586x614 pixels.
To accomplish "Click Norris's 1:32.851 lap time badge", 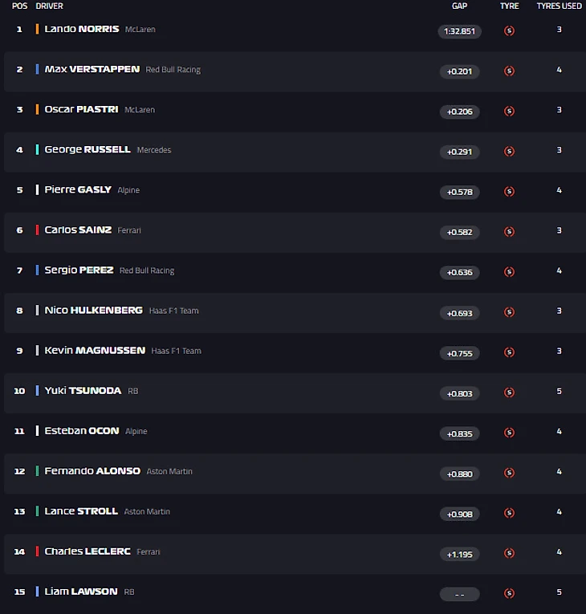I will click(x=459, y=31).
